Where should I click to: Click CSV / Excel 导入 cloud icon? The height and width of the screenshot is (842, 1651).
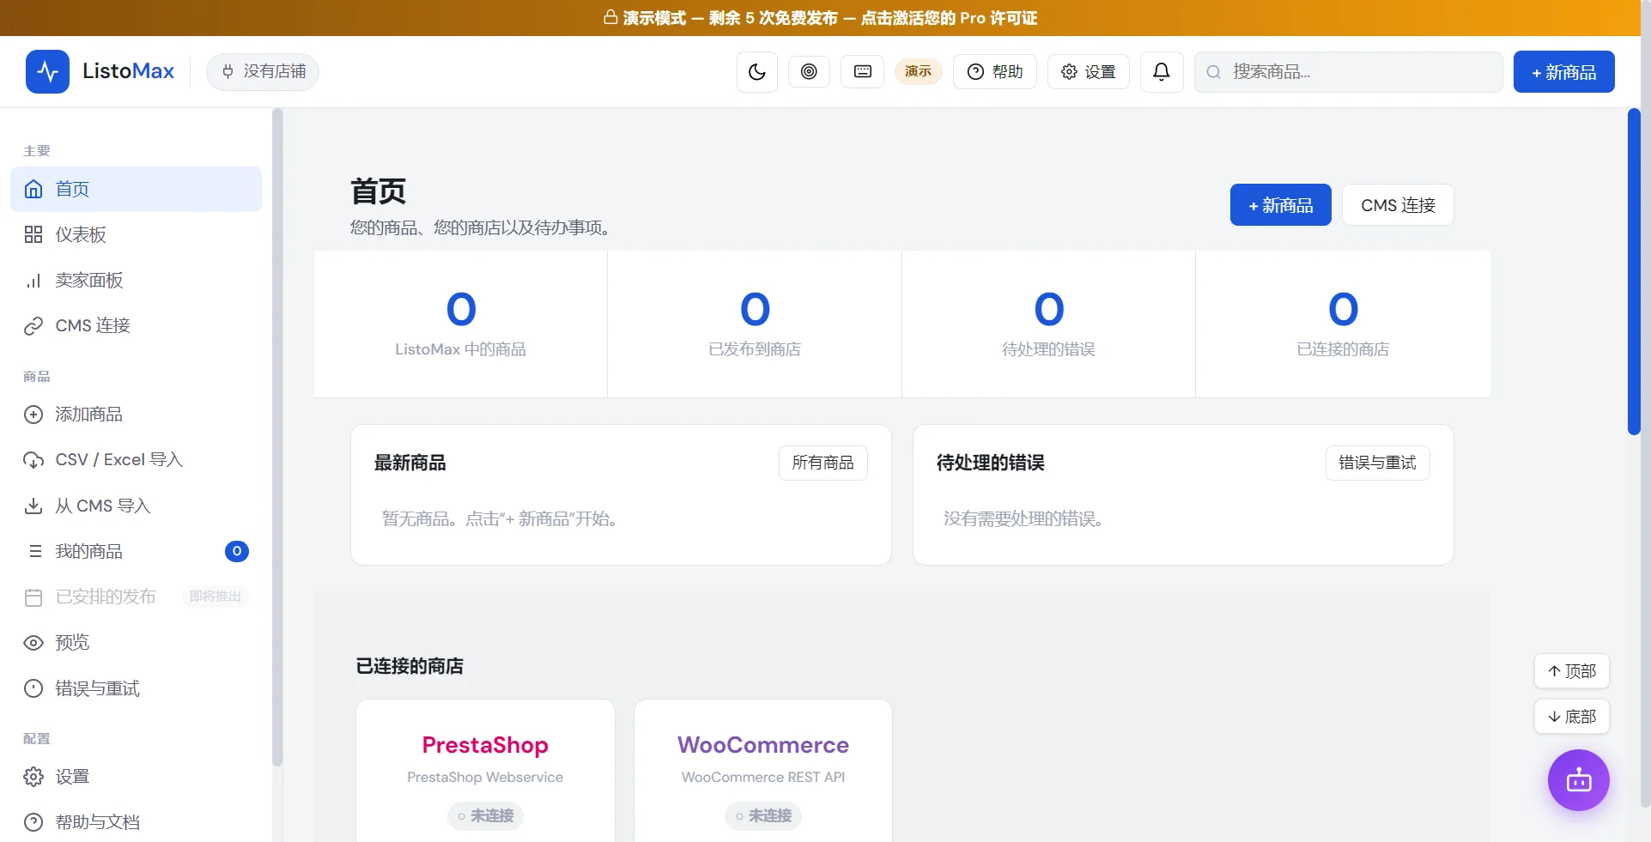33,460
